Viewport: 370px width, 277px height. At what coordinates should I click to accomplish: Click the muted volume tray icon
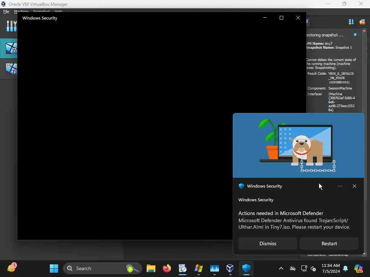tap(313, 268)
